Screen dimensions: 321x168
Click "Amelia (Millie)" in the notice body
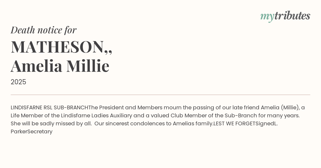pos(280,108)
